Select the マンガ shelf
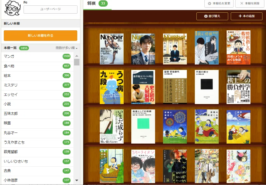This screenshot has height=185, width=266. coord(37,56)
